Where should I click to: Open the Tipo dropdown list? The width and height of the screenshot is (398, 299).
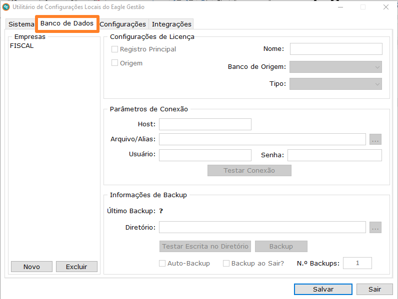(335, 84)
